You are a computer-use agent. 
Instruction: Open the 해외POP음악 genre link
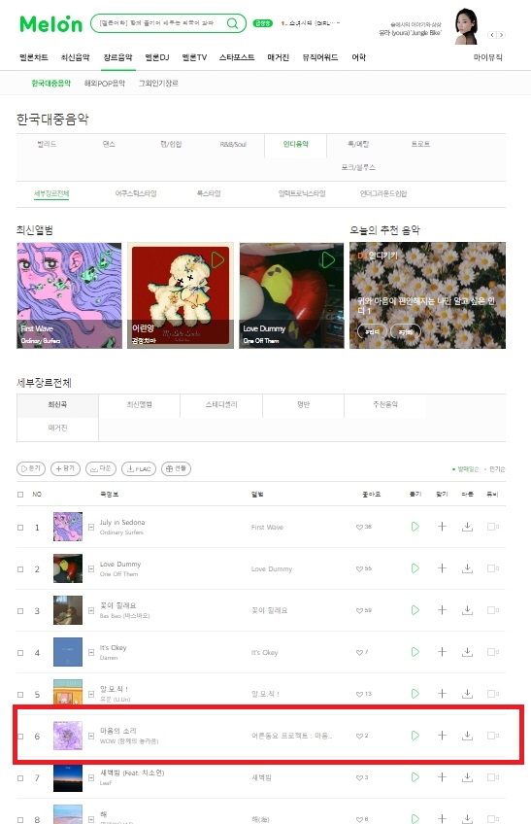105,83
